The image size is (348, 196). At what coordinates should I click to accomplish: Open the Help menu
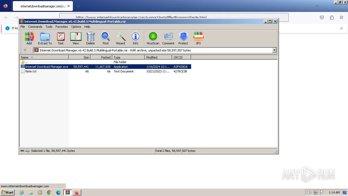[87, 27]
